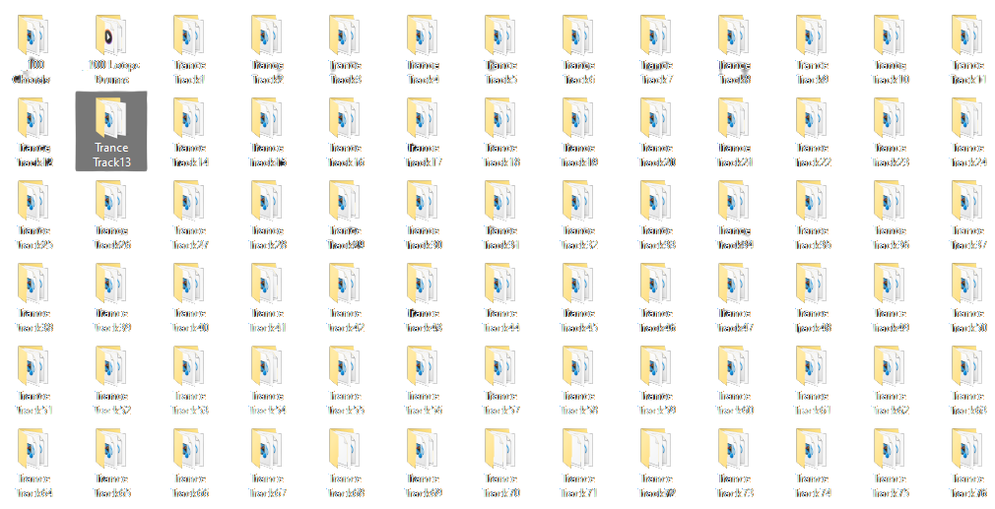Select the Trance Track1 folder

189,36
